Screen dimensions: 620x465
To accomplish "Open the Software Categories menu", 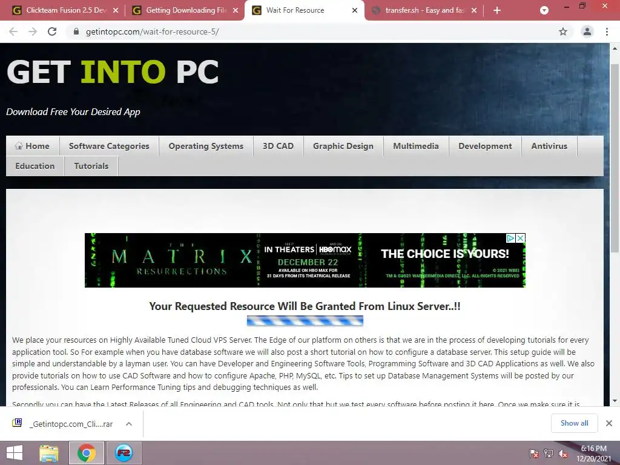I will [109, 146].
